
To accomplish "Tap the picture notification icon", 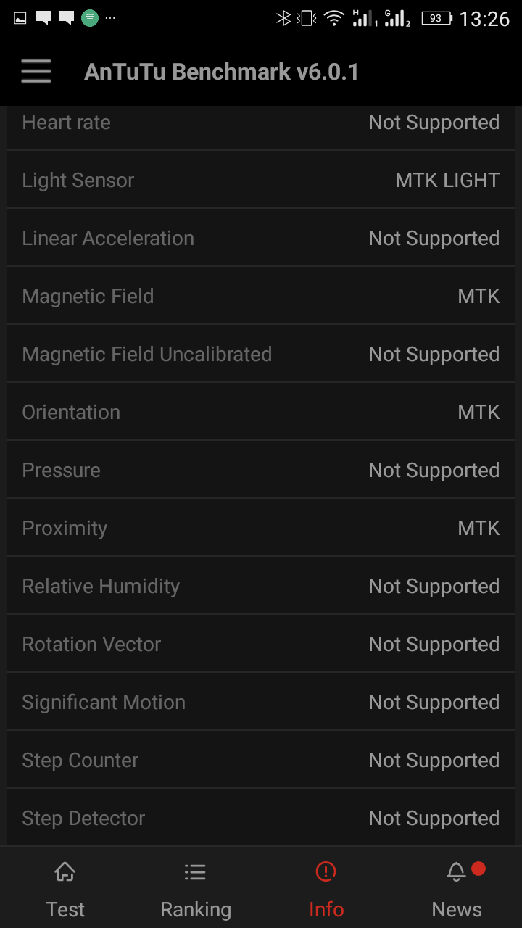I will (x=20, y=18).
